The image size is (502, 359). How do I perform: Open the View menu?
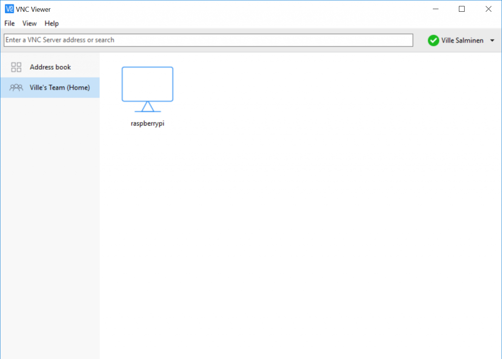29,23
